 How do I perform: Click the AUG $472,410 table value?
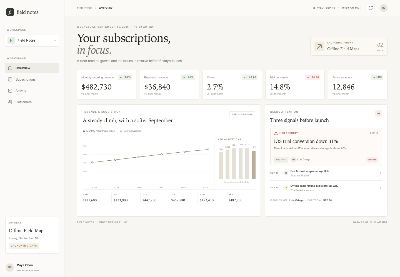point(207,200)
